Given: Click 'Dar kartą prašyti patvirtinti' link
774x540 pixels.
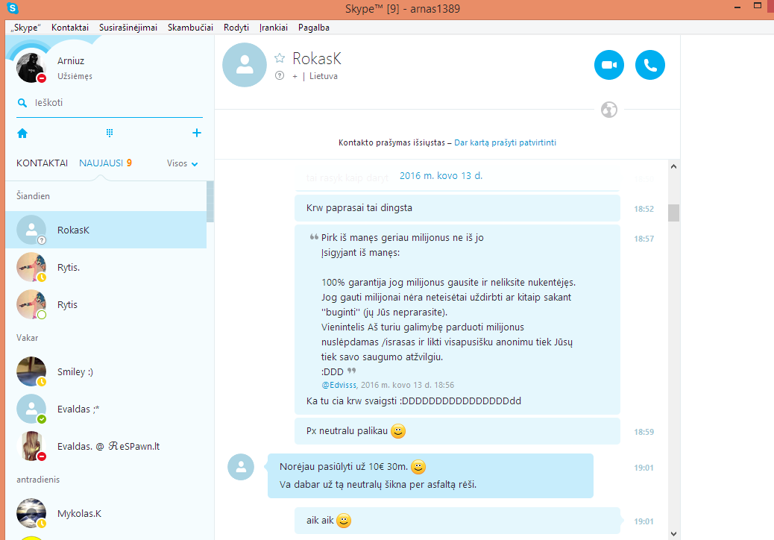Looking at the screenshot, I should (x=505, y=142).
